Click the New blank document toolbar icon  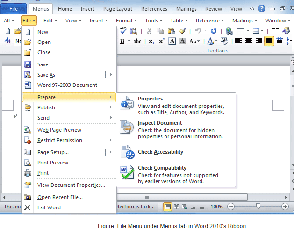(7, 31)
